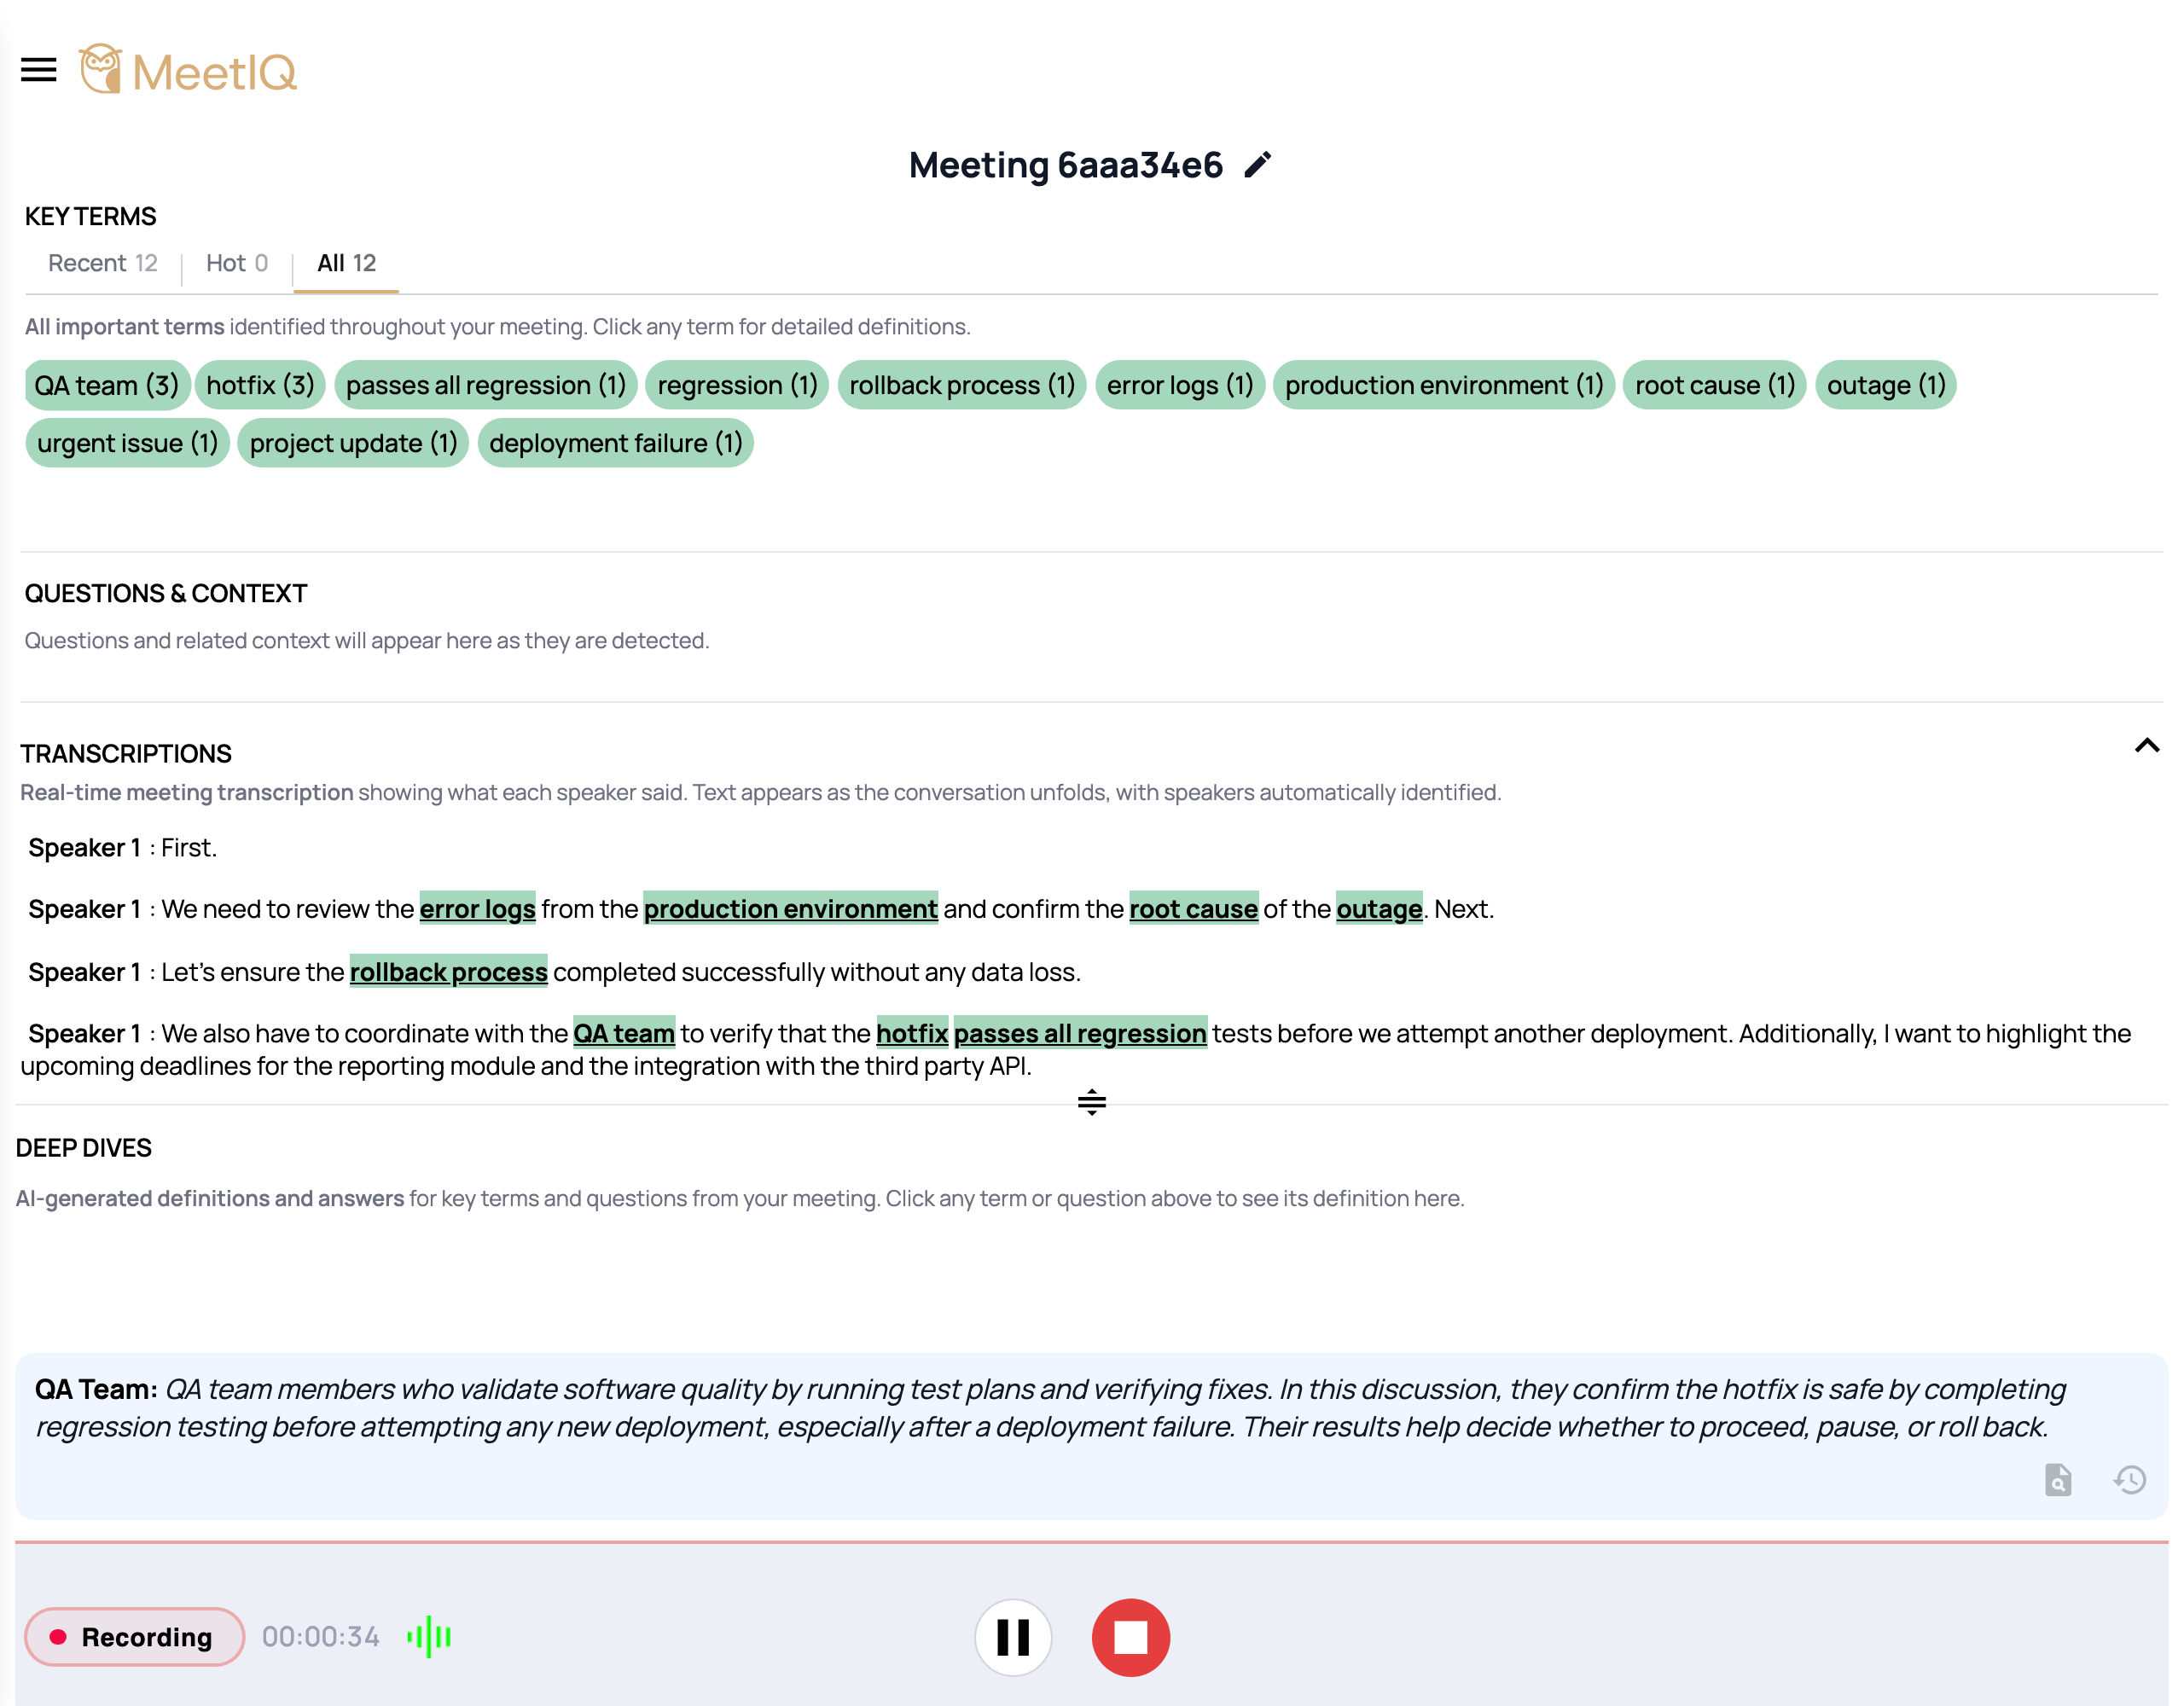
Task: Click 'production environment' link in transcript
Action: click(x=790, y=908)
